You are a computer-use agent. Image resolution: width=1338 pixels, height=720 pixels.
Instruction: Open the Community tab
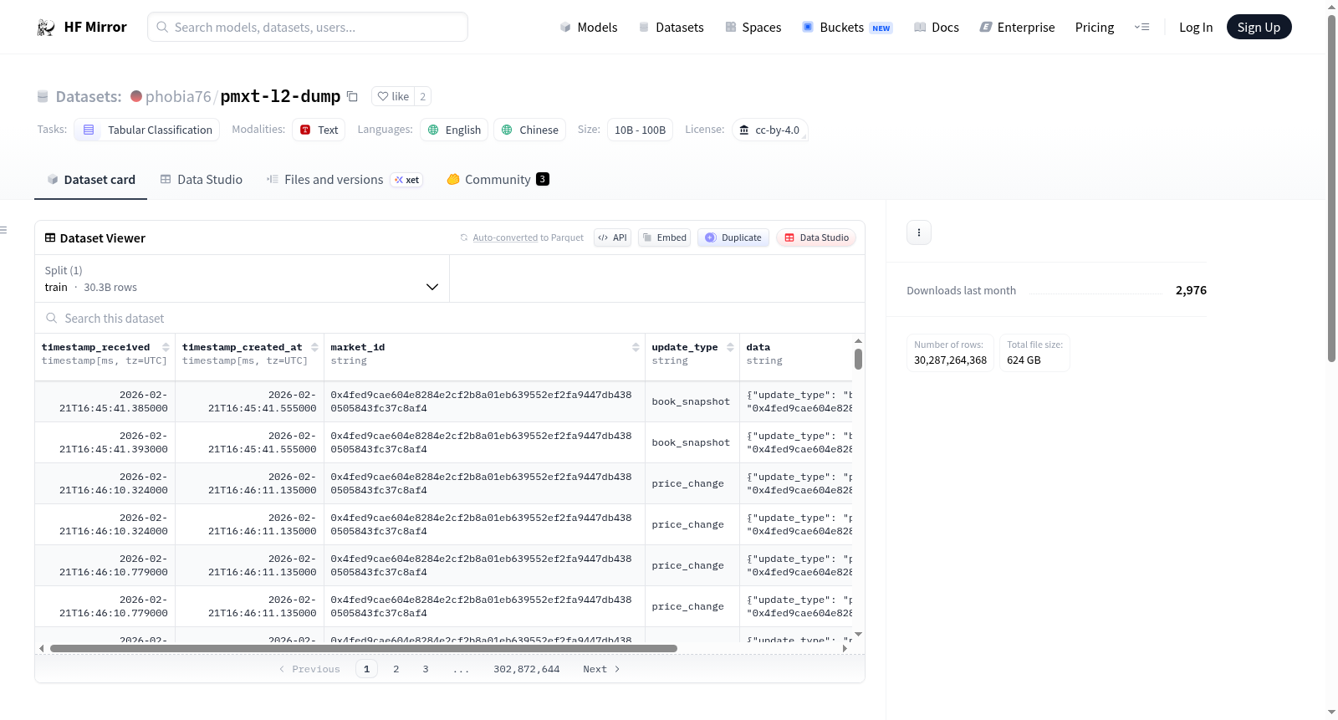tap(498, 180)
